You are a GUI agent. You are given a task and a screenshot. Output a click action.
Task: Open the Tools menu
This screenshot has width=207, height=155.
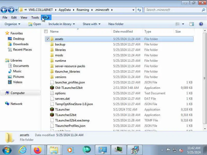(35, 17)
